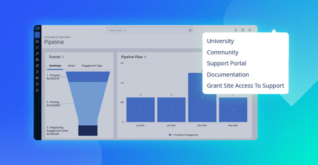The width and height of the screenshot is (318, 165).
Task: Open the favorites star icon in sidebar
Action: (37, 90)
